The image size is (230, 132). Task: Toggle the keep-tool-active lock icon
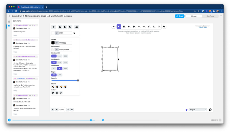pyautogui.click(x=113, y=27)
